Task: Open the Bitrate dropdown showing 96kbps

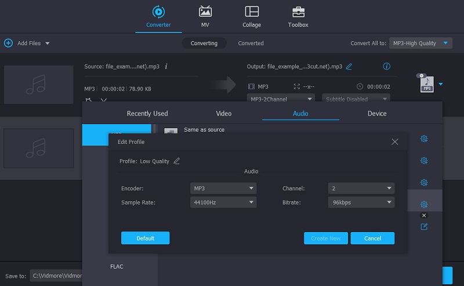Action: [361, 202]
